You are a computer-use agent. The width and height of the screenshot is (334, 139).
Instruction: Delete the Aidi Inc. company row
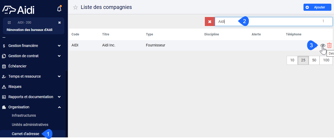pos(329,45)
